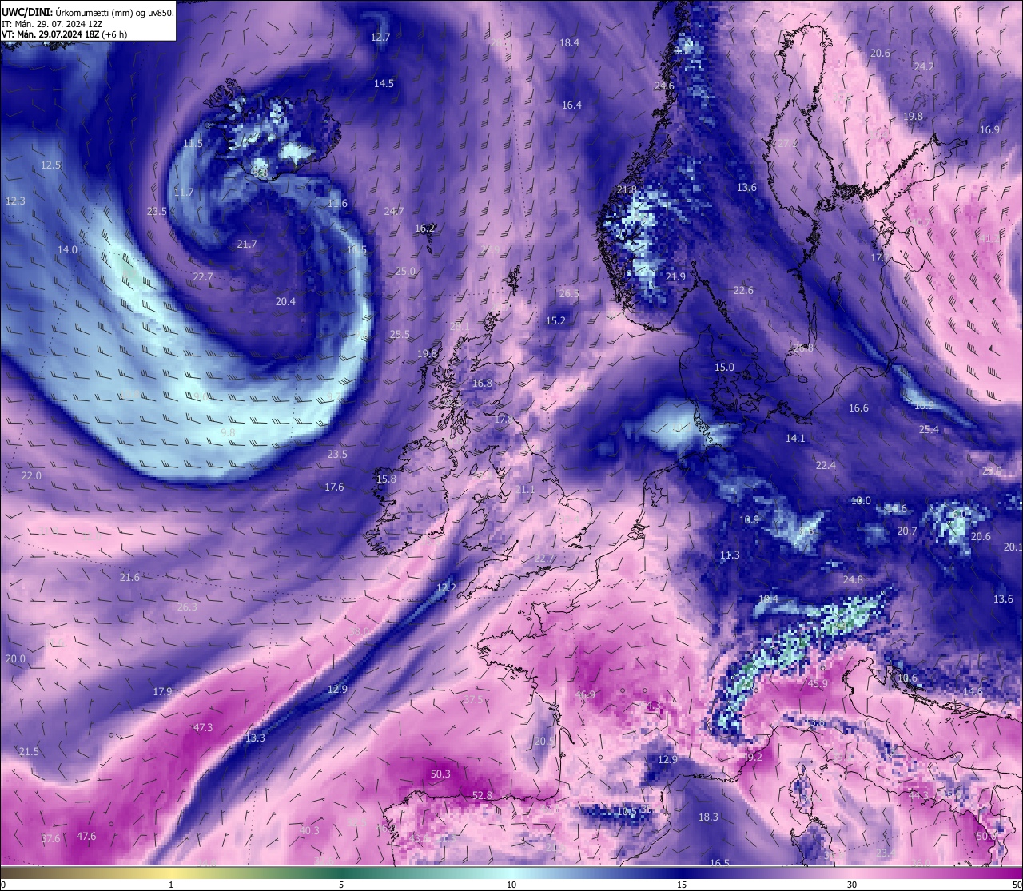The width and height of the screenshot is (1023, 891).
Task: Click the 22.4 map value
Action: click(826, 465)
